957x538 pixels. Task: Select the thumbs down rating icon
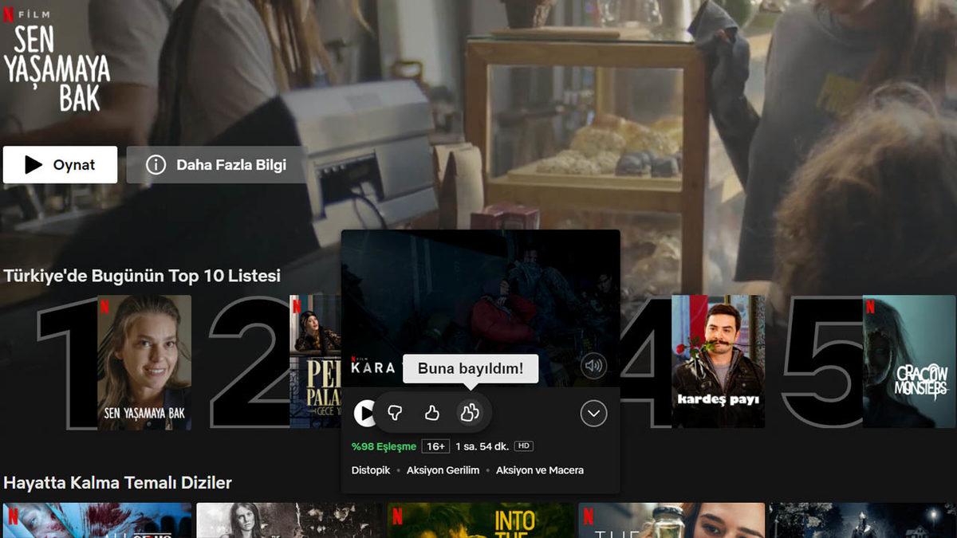coord(394,412)
